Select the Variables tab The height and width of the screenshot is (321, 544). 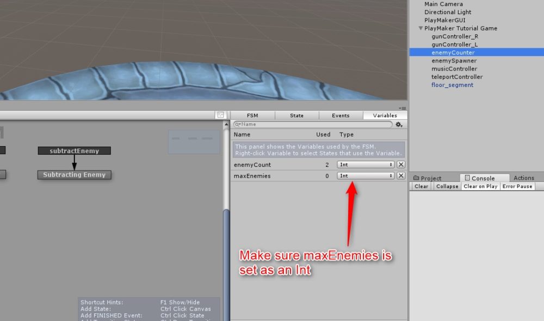[x=385, y=115]
